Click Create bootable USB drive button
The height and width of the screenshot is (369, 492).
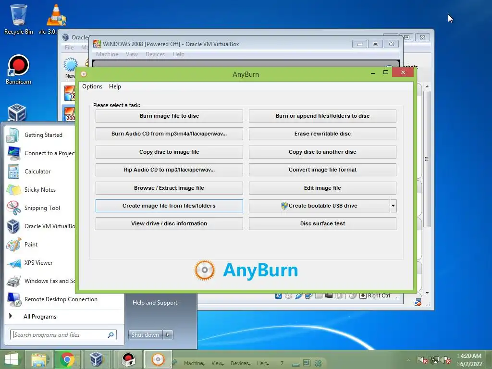coord(319,206)
